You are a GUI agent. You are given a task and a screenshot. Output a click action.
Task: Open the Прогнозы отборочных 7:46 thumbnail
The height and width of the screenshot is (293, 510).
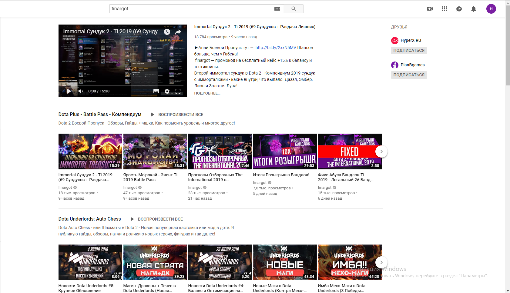(220, 151)
